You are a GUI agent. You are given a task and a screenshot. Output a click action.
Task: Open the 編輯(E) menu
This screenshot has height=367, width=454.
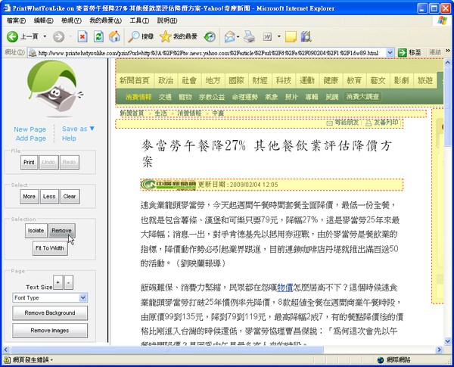(x=43, y=20)
